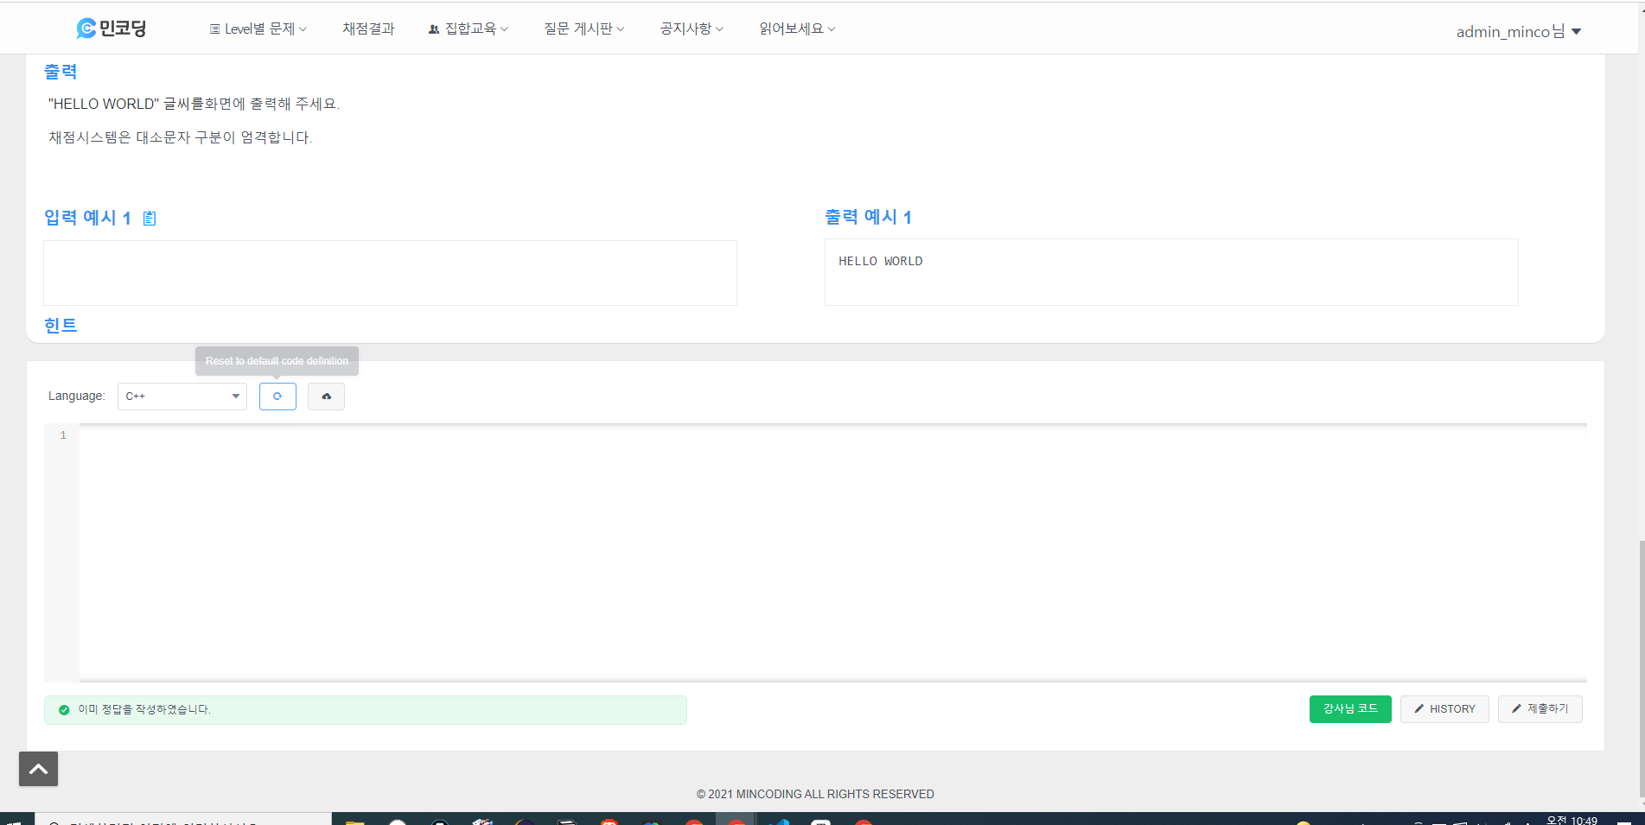
Task: Go to 채점결과 page
Action: 368,29
